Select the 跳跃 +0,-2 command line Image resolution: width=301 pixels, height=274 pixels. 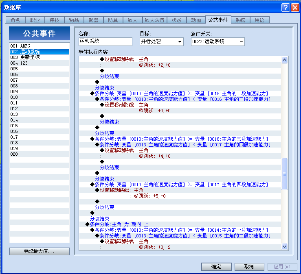tap(180, 247)
